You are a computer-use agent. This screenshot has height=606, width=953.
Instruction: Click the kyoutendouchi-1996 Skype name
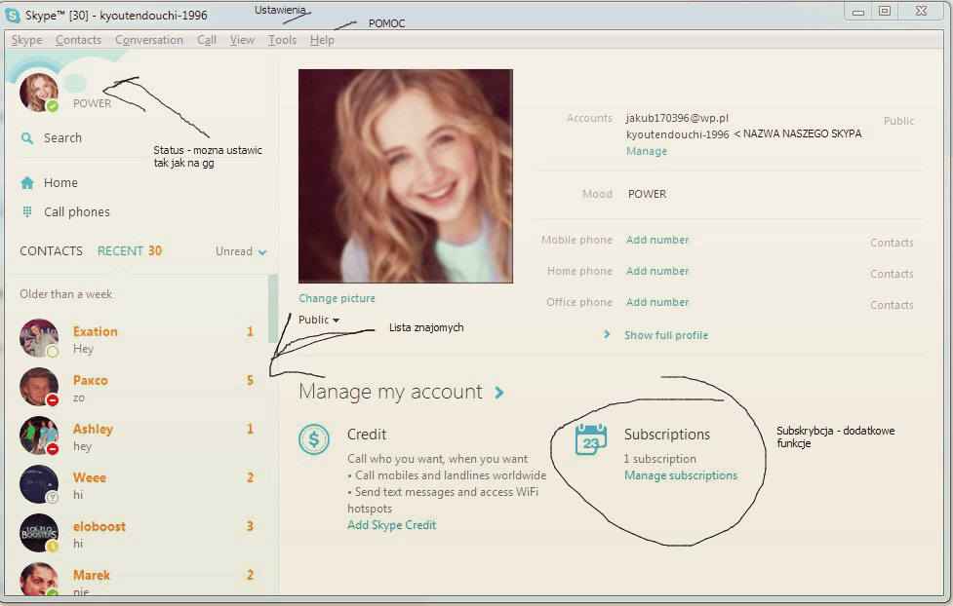678,134
